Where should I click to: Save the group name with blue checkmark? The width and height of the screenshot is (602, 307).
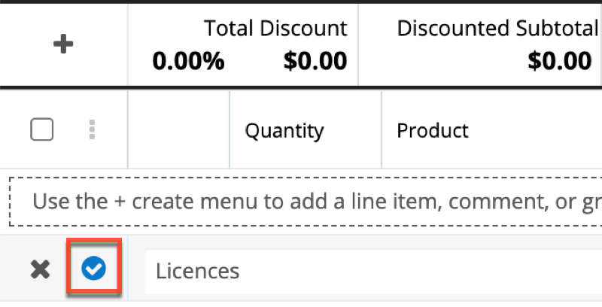click(93, 269)
